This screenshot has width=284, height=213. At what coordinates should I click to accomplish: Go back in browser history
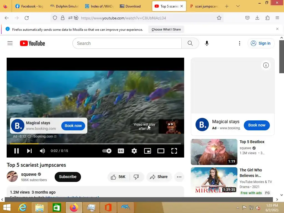pos(7,18)
